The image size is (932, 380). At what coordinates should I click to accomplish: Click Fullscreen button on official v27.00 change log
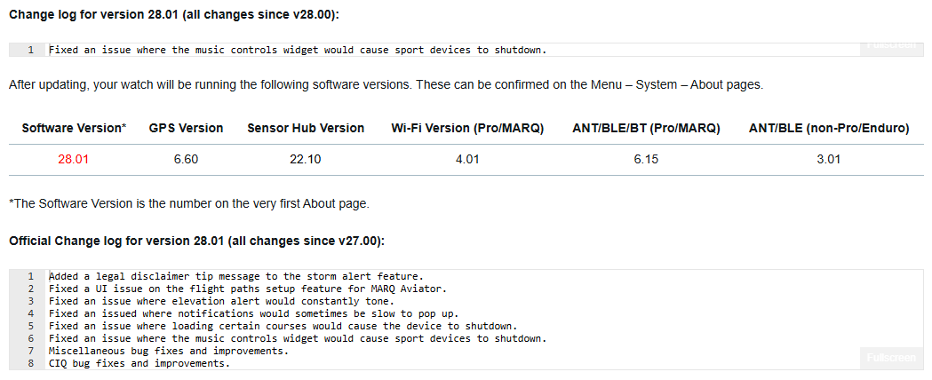pos(890,358)
